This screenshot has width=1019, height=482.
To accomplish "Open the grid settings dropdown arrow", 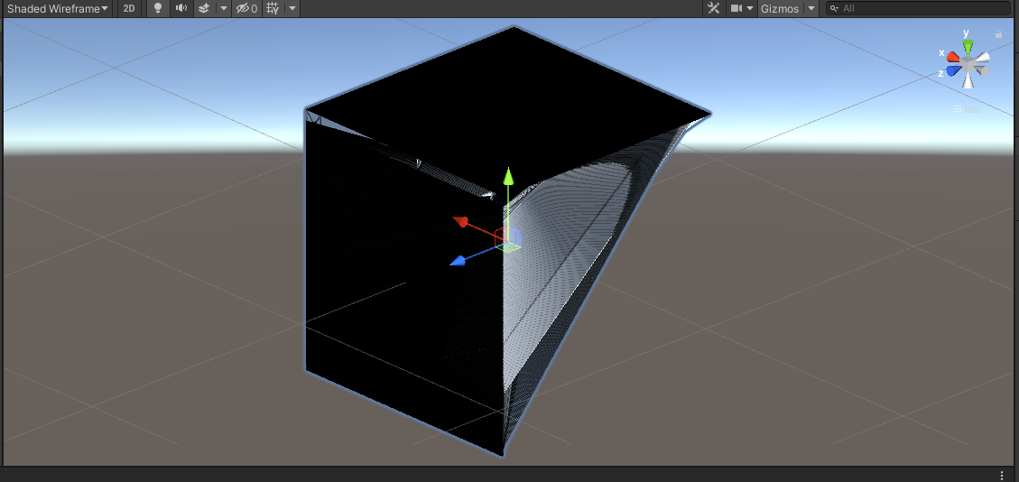I will (x=292, y=8).
